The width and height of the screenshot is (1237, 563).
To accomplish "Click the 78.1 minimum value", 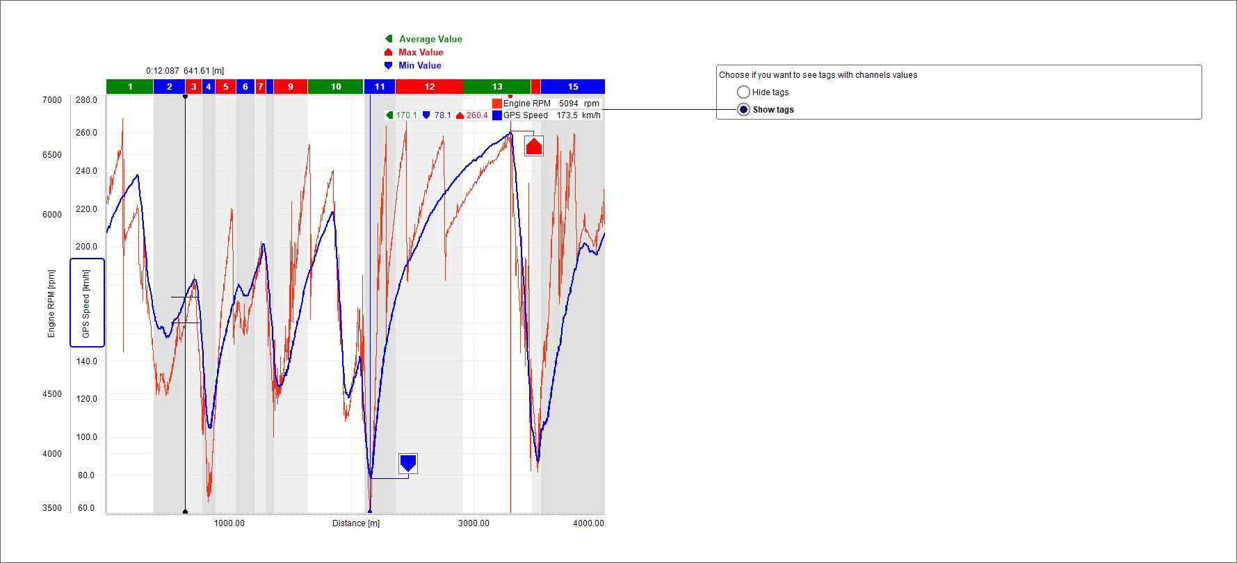I will 442,115.
